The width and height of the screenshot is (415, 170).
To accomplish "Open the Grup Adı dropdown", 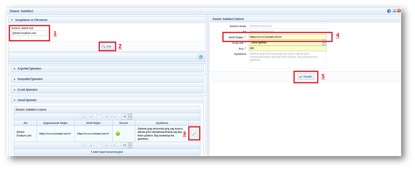I will coord(324,43).
